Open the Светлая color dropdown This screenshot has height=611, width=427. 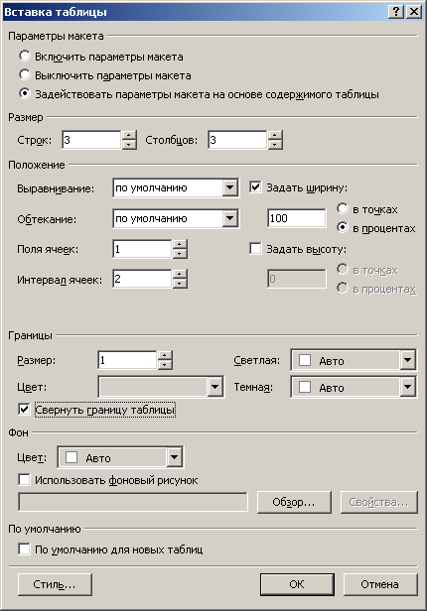click(x=407, y=360)
